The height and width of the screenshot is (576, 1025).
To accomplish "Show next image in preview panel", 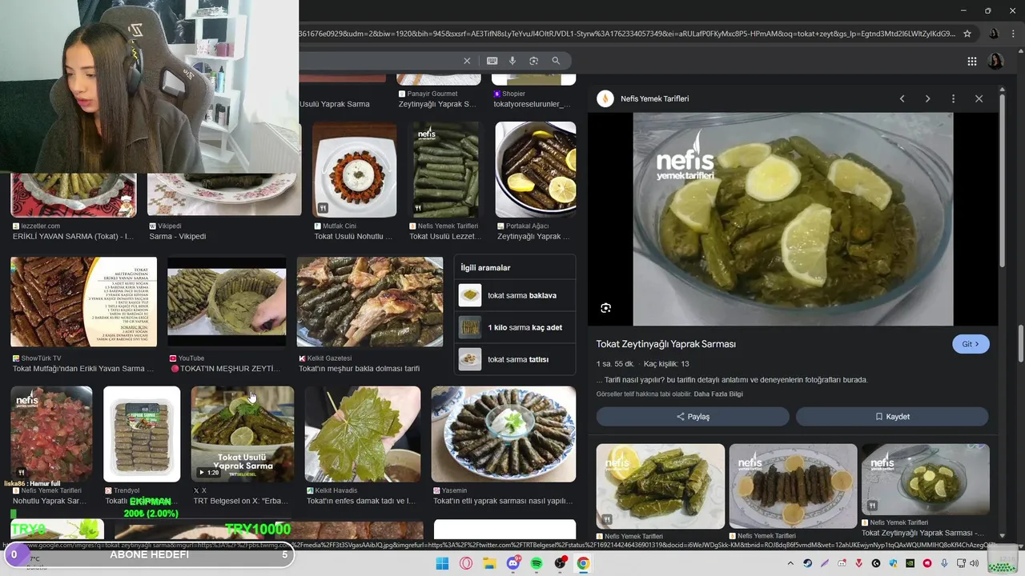I will (x=927, y=98).
